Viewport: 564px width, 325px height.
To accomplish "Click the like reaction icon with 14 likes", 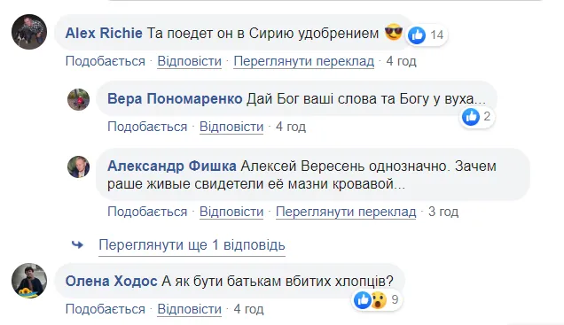I will tap(418, 35).
